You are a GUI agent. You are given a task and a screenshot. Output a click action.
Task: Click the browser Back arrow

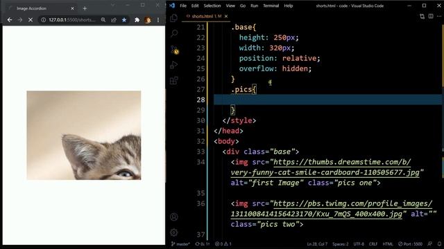pos(10,20)
